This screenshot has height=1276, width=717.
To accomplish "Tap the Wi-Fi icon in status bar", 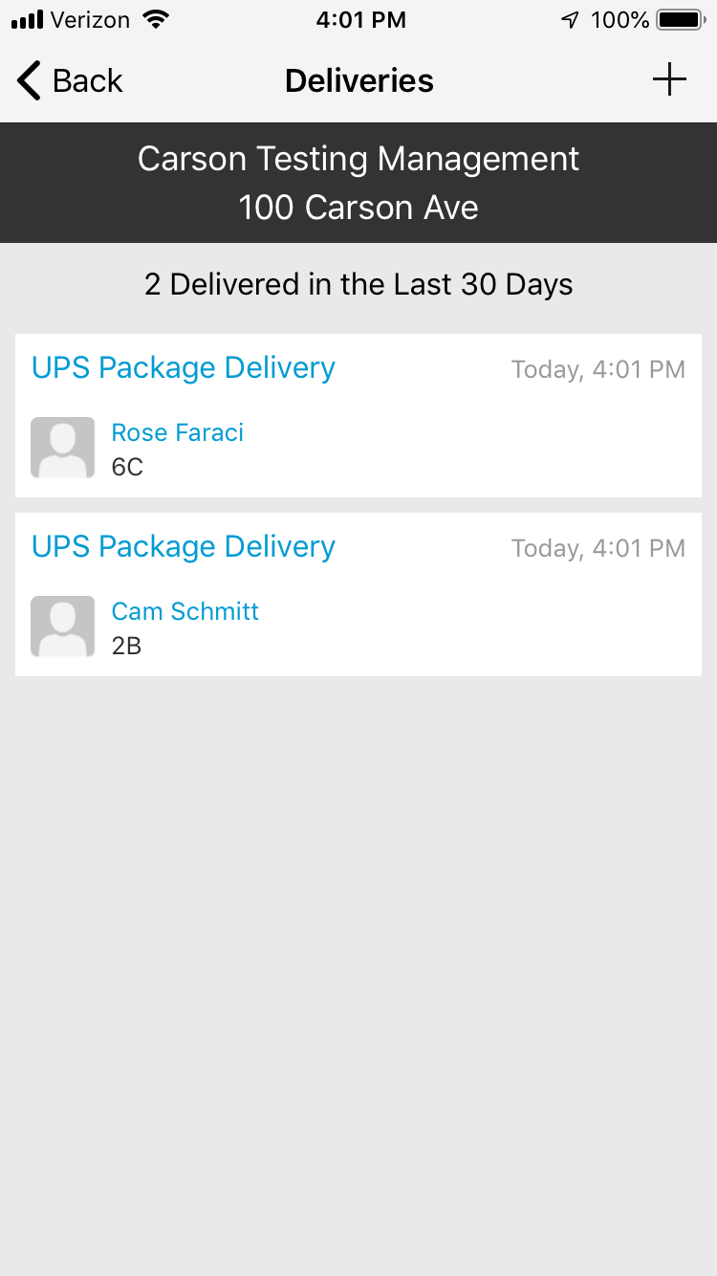I will click(x=154, y=19).
